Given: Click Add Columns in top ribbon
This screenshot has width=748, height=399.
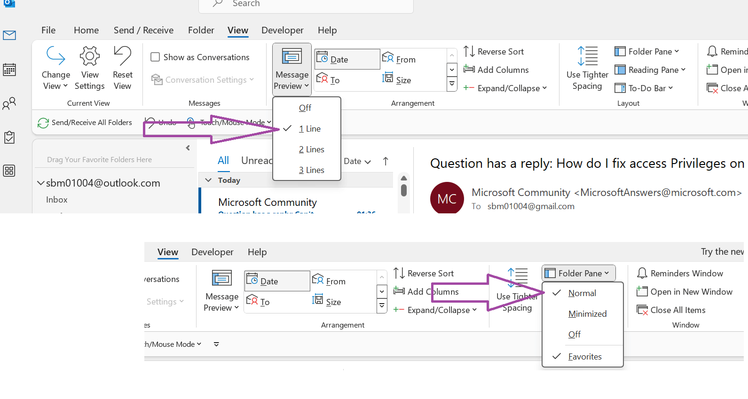Looking at the screenshot, I should [496, 70].
